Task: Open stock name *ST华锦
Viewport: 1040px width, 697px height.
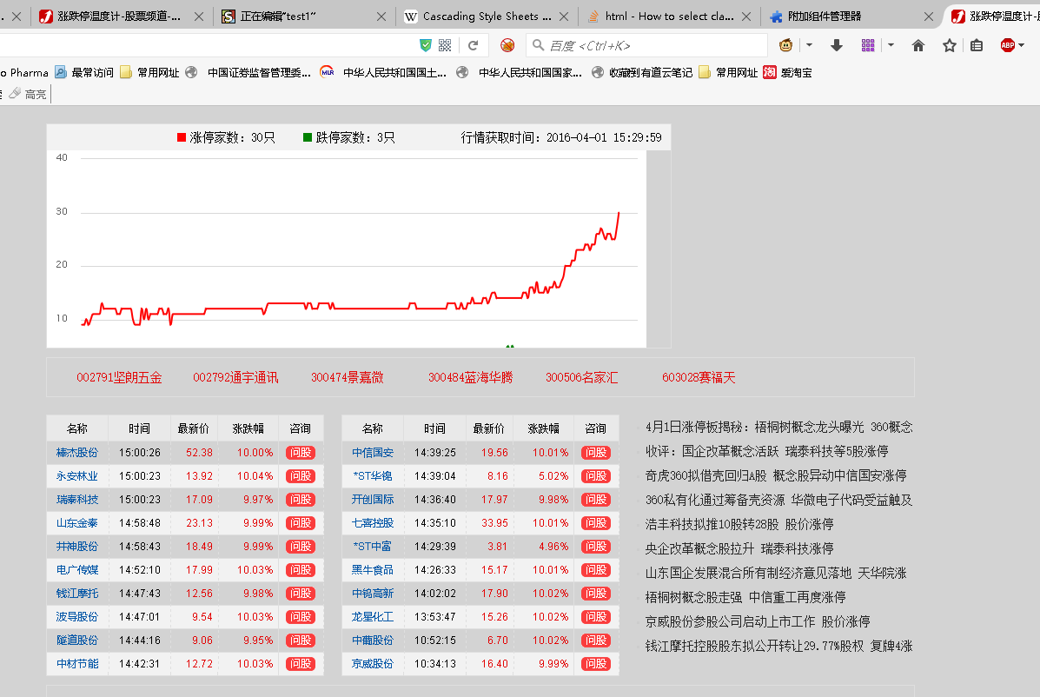Action: click(x=373, y=476)
